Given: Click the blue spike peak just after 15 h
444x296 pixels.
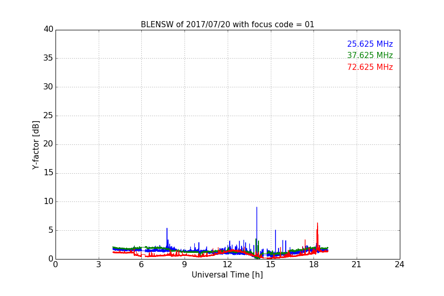Looking at the screenshot, I should pyautogui.click(x=275, y=230).
